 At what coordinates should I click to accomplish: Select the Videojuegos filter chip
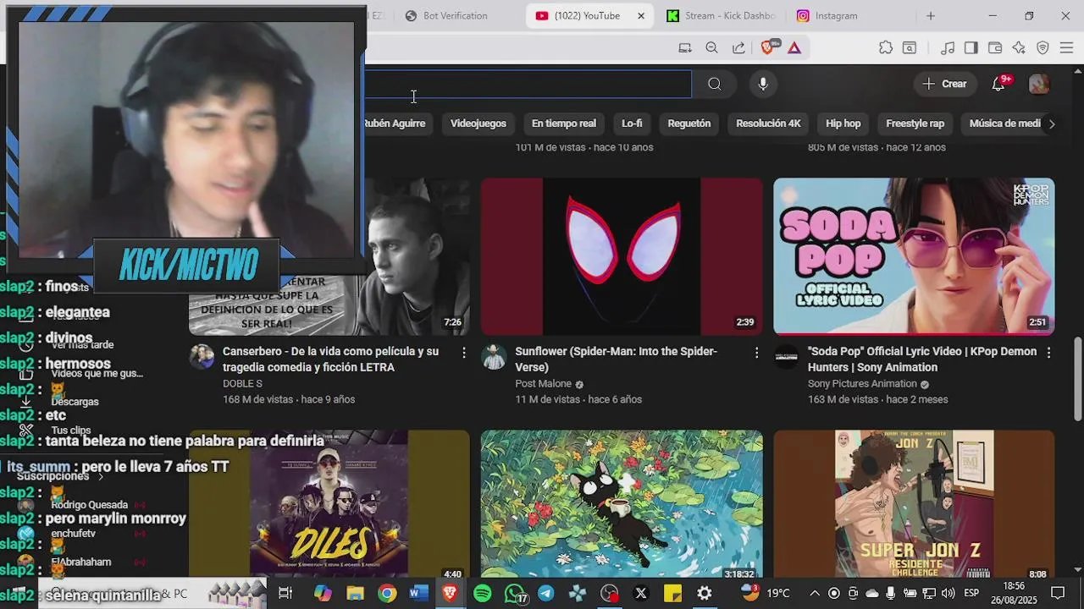point(478,123)
